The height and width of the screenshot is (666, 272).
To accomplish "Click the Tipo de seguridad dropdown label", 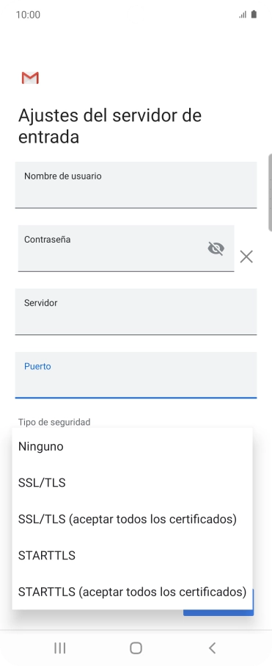I will coord(54,422).
